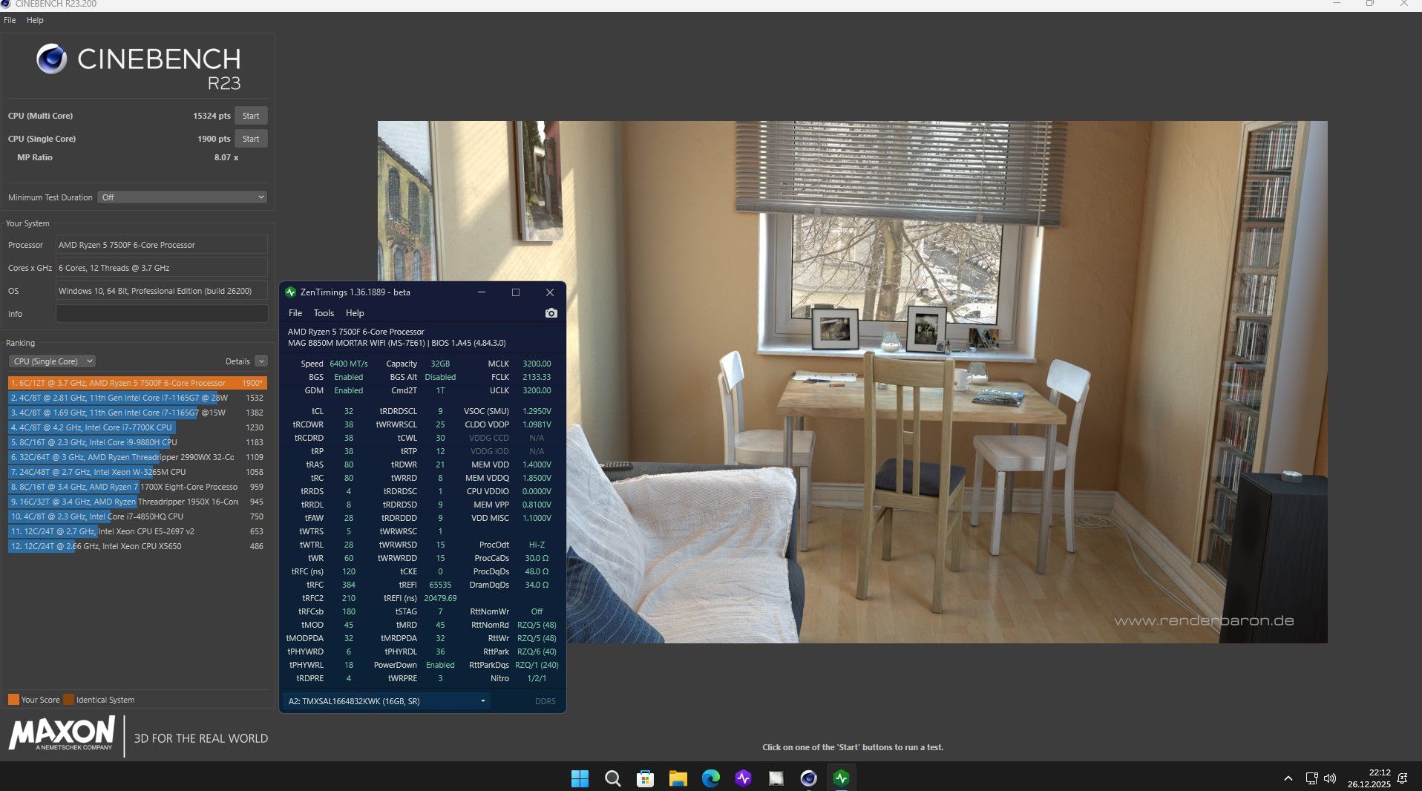
Task: Open Microsoft Store taskbar icon
Action: tap(645, 778)
